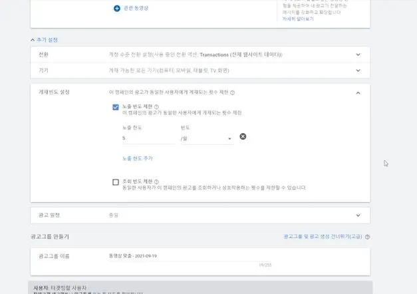This screenshot has width=417, height=294.
Task: Uncheck the 노출 빈도 제한 checkbox
Action: [116, 107]
